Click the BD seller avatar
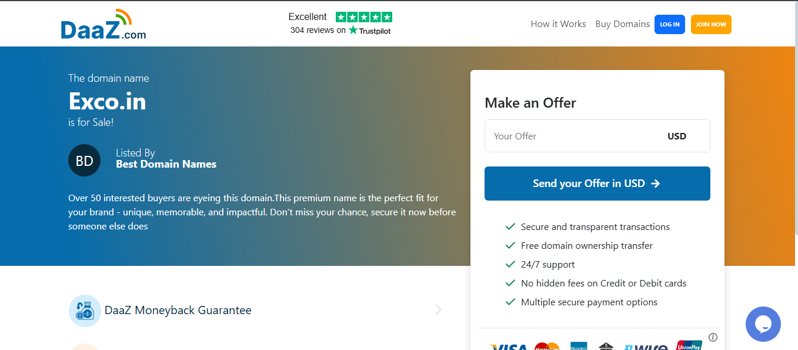798x350 pixels. click(x=85, y=161)
